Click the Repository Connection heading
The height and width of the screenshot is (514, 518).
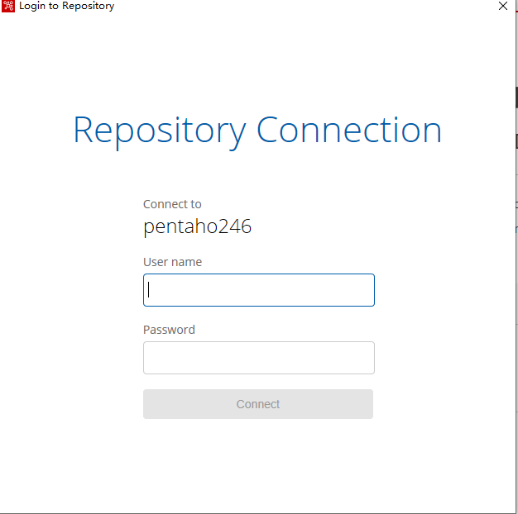pyautogui.click(x=257, y=131)
